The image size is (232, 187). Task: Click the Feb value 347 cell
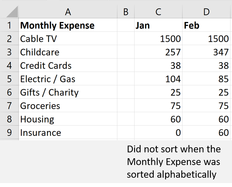(x=206, y=52)
